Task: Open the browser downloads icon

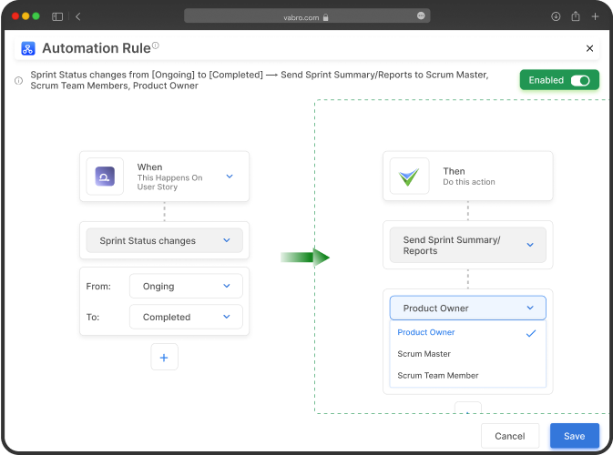Action: pyautogui.click(x=556, y=16)
